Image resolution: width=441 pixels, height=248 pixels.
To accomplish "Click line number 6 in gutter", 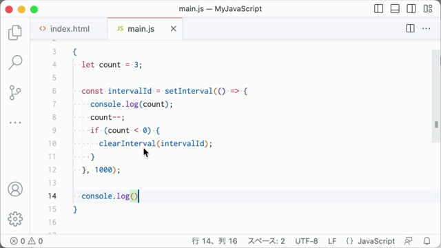I will click(x=54, y=91).
